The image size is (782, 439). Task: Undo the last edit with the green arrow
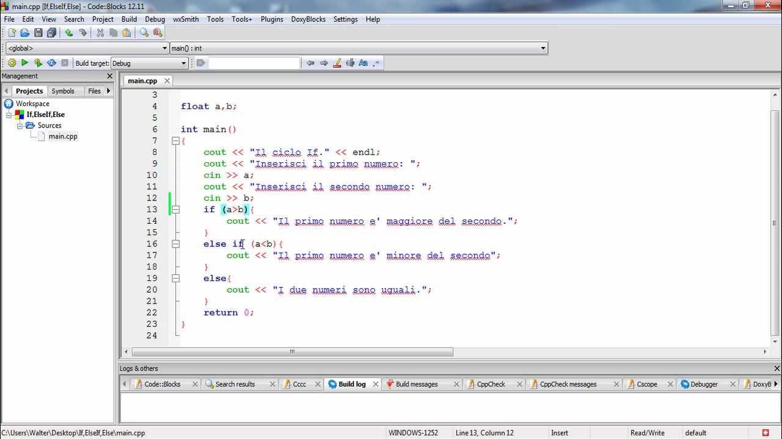pyautogui.click(x=69, y=33)
